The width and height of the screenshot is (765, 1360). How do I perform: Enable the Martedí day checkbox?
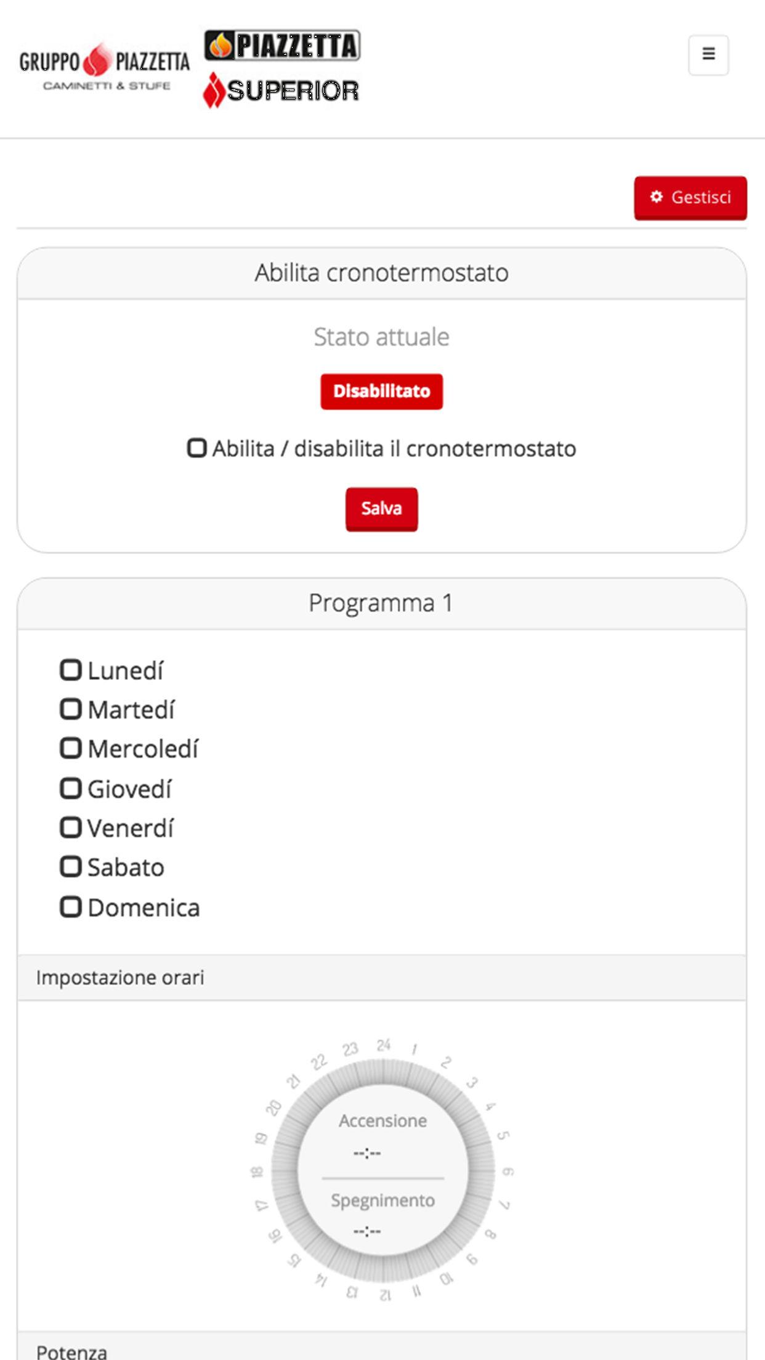pyautogui.click(x=71, y=710)
